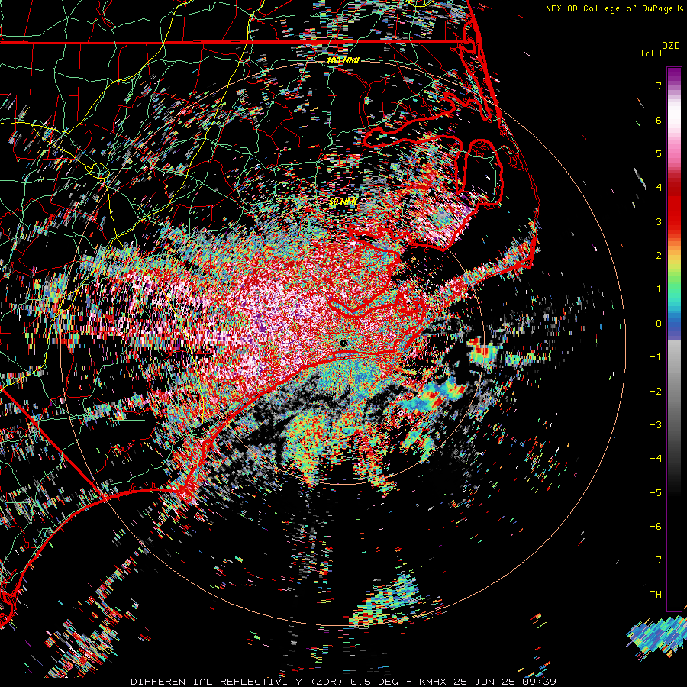The width and height of the screenshot is (687, 687).
Task: Click the positive 4 dB scale label
Action: (659, 188)
